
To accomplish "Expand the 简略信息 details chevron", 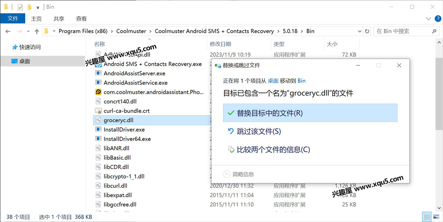I will coord(227,174).
